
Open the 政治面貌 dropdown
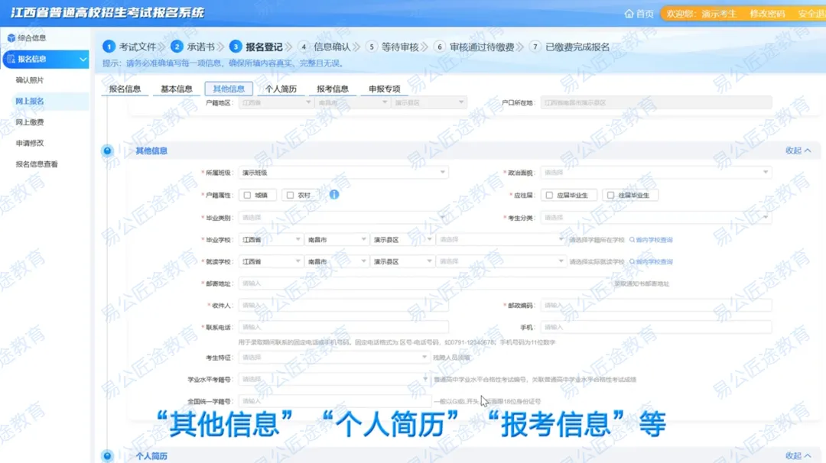tap(656, 173)
